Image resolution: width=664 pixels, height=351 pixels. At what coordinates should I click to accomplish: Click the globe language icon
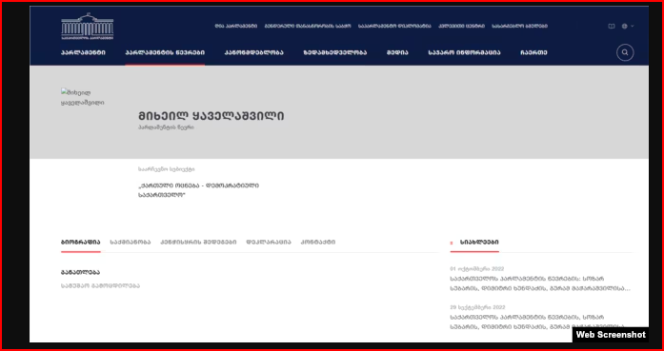pos(624,27)
